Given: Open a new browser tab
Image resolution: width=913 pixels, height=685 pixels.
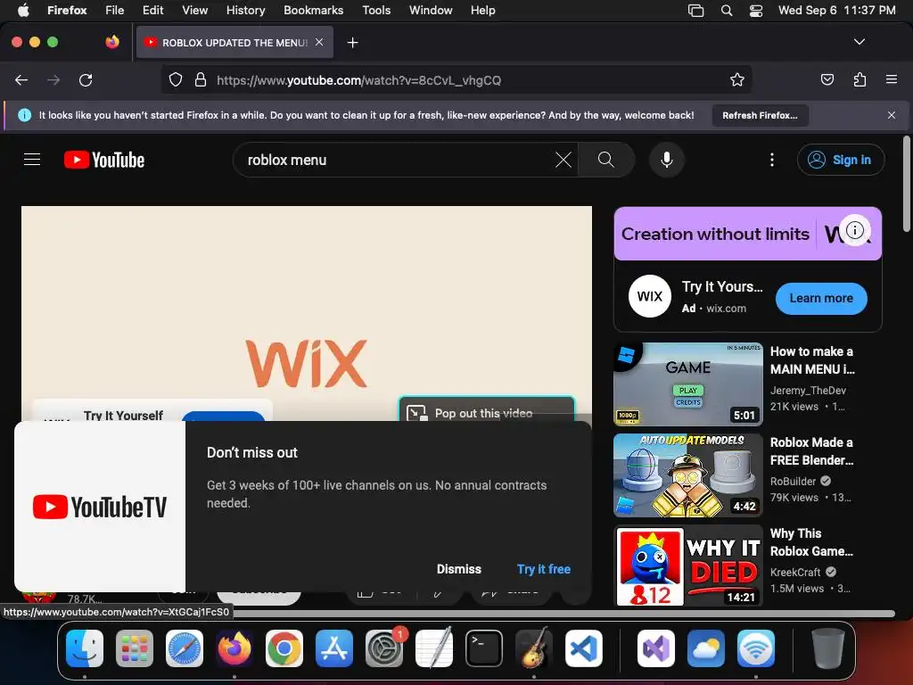Looking at the screenshot, I should tap(352, 43).
